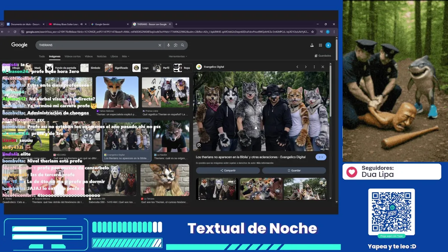Open the Google account avatar
The height and width of the screenshot is (252, 448).
coord(328,45)
